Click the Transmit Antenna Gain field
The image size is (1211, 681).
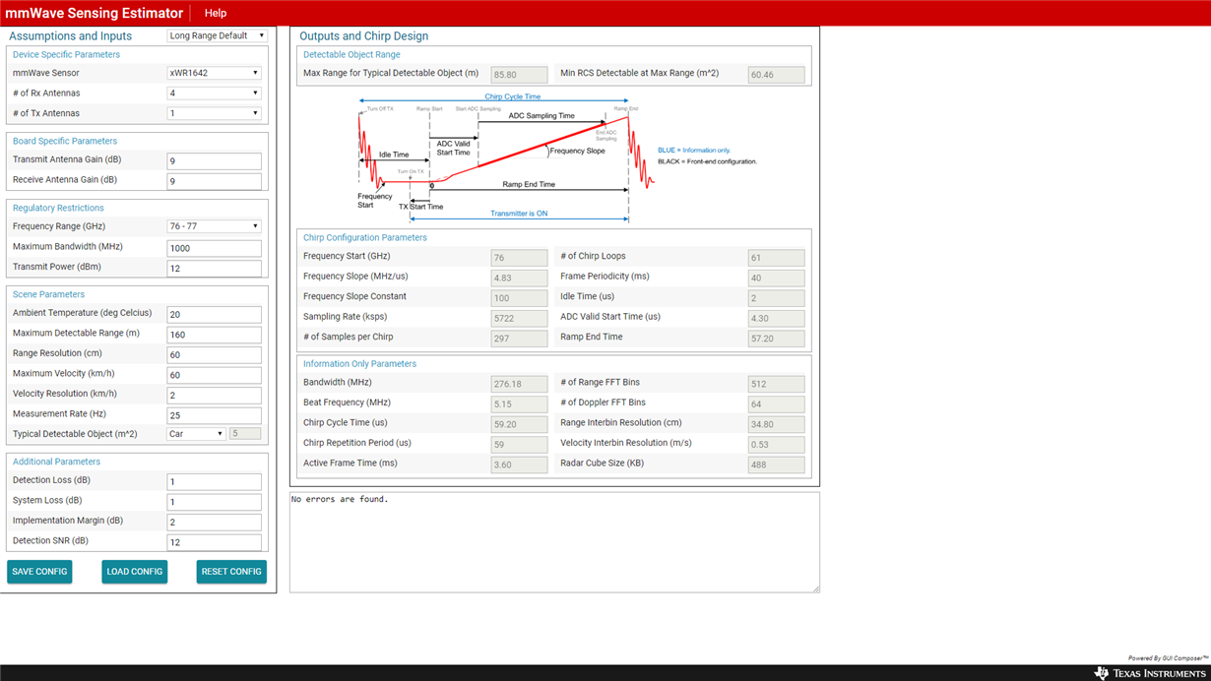pos(214,160)
